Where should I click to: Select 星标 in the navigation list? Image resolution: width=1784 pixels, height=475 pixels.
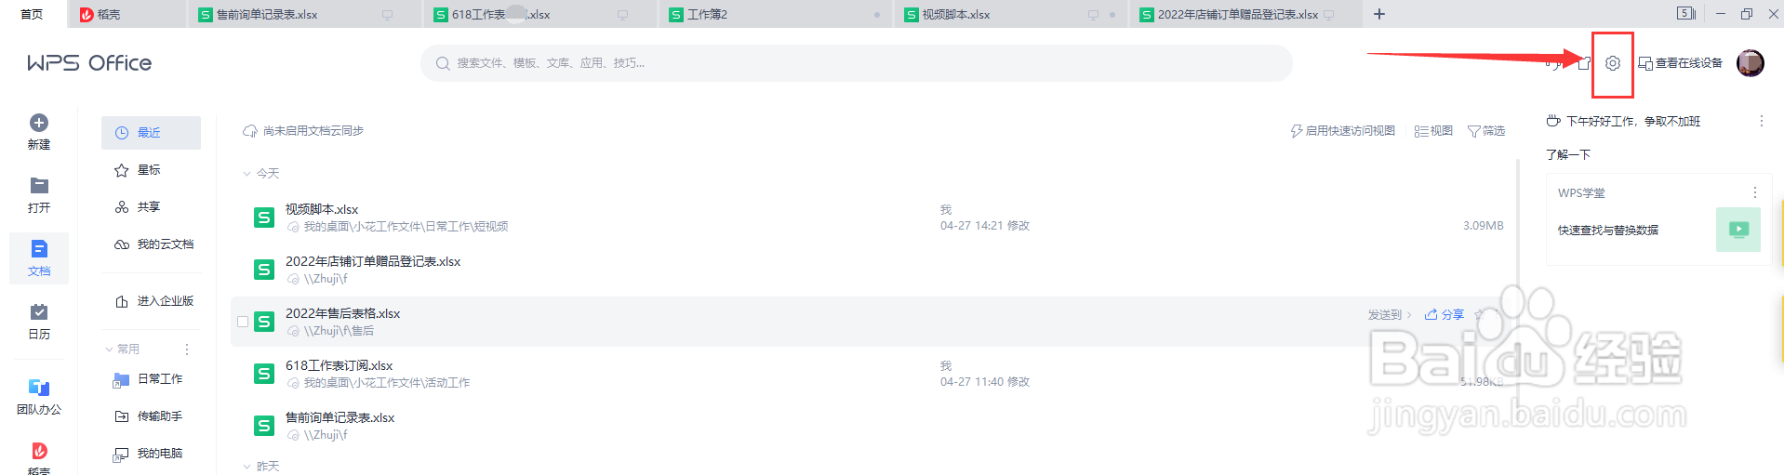(151, 170)
